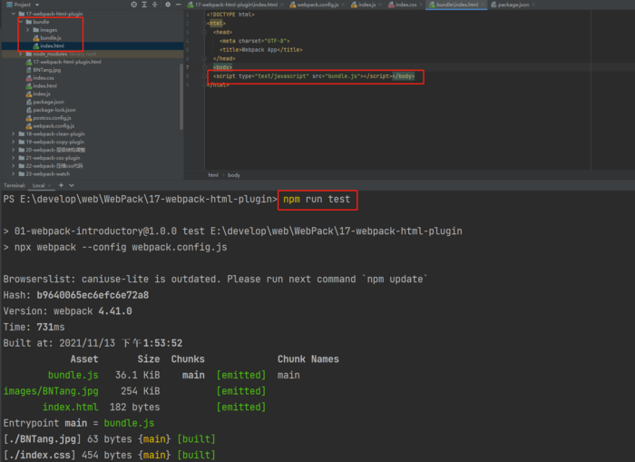This screenshot has width=635, height=462.
Task: Expand the 21-webpack-css-plugin folder
Action: (14, 158)
